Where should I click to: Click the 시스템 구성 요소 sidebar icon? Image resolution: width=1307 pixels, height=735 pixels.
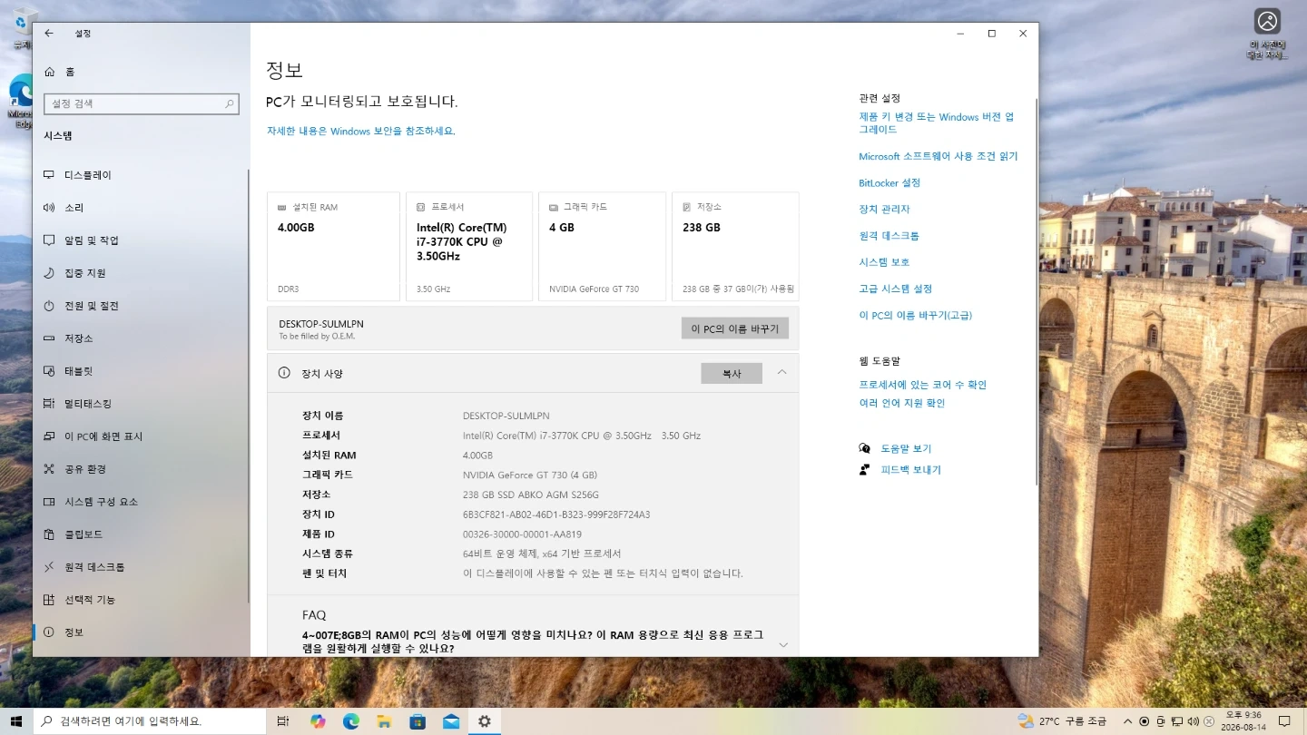pyautogui.click(x=49, y=502)
